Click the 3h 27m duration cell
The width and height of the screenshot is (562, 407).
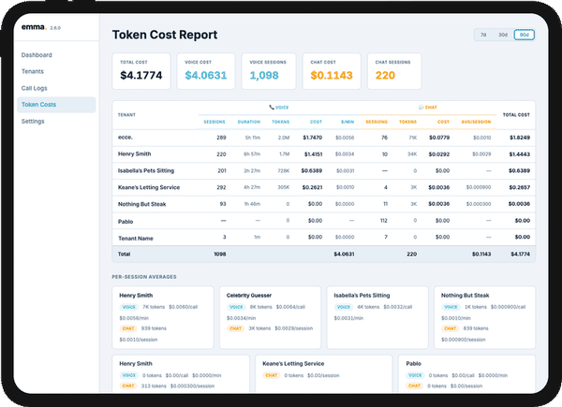click(252, 170)
